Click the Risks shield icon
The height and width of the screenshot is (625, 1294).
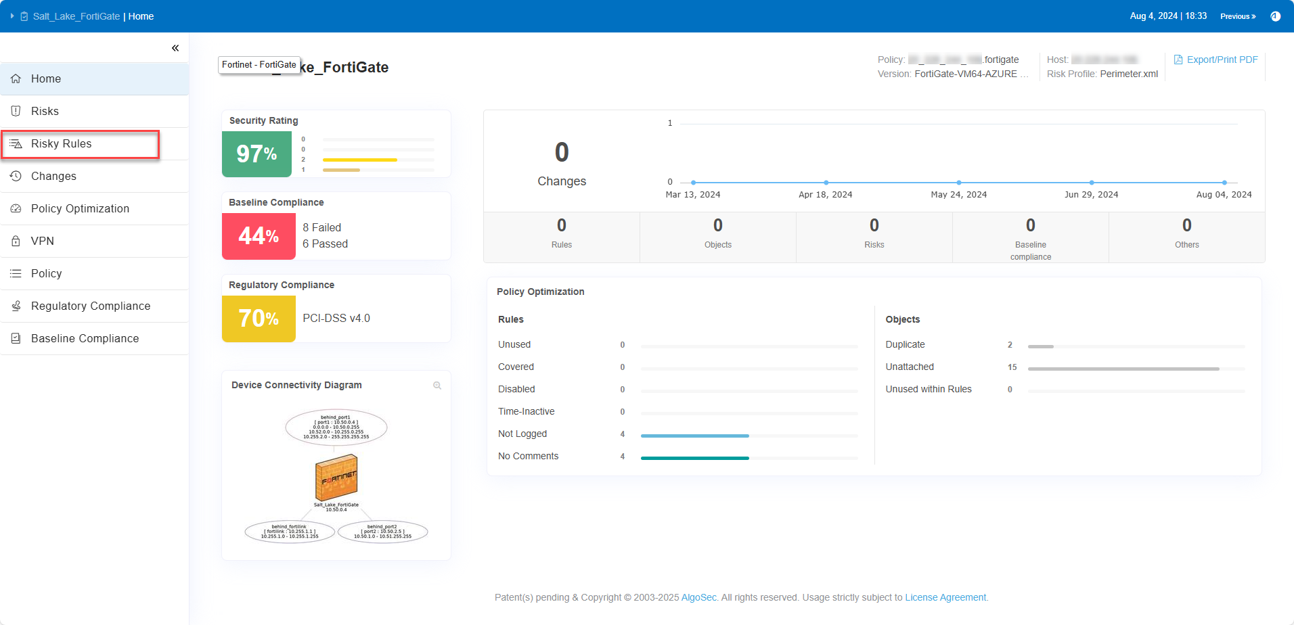pyautogui.click(x=16, y=111)
